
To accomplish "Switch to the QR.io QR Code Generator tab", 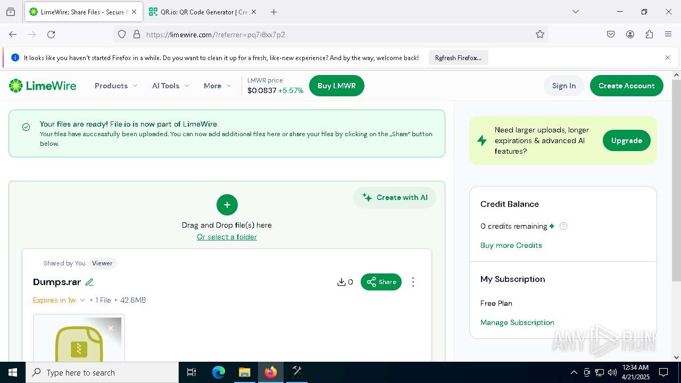I will [x=203, y=12].
